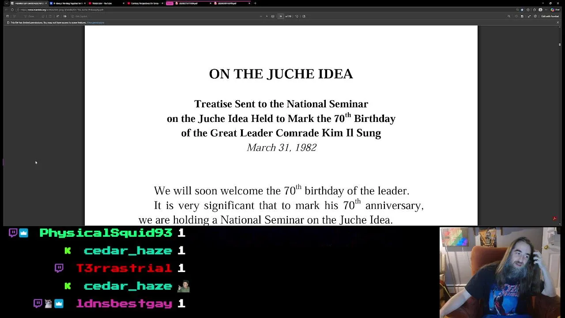
Task: Open the tab search dropdown chevron
Action: 6,3
